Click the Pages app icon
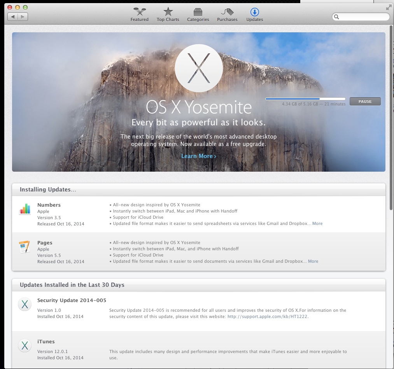 pyautogui.click(x=25, y=247)
